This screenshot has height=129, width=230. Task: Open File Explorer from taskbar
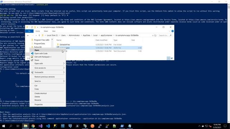click(x=26, y=126)
